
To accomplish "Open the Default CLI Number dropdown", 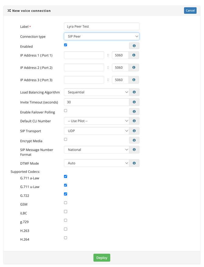I will (97, 121).
